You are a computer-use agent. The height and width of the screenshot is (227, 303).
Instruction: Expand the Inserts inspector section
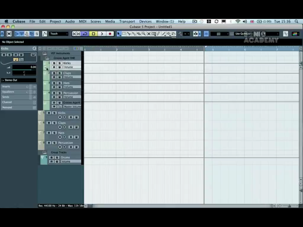pyautogui.click(x=19, y=87)
